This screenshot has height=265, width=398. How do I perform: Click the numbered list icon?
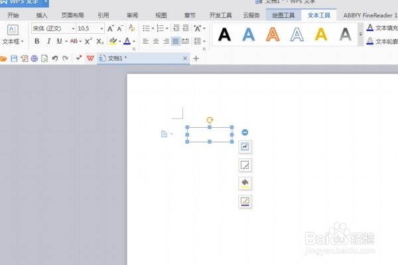tap(160, 28)
